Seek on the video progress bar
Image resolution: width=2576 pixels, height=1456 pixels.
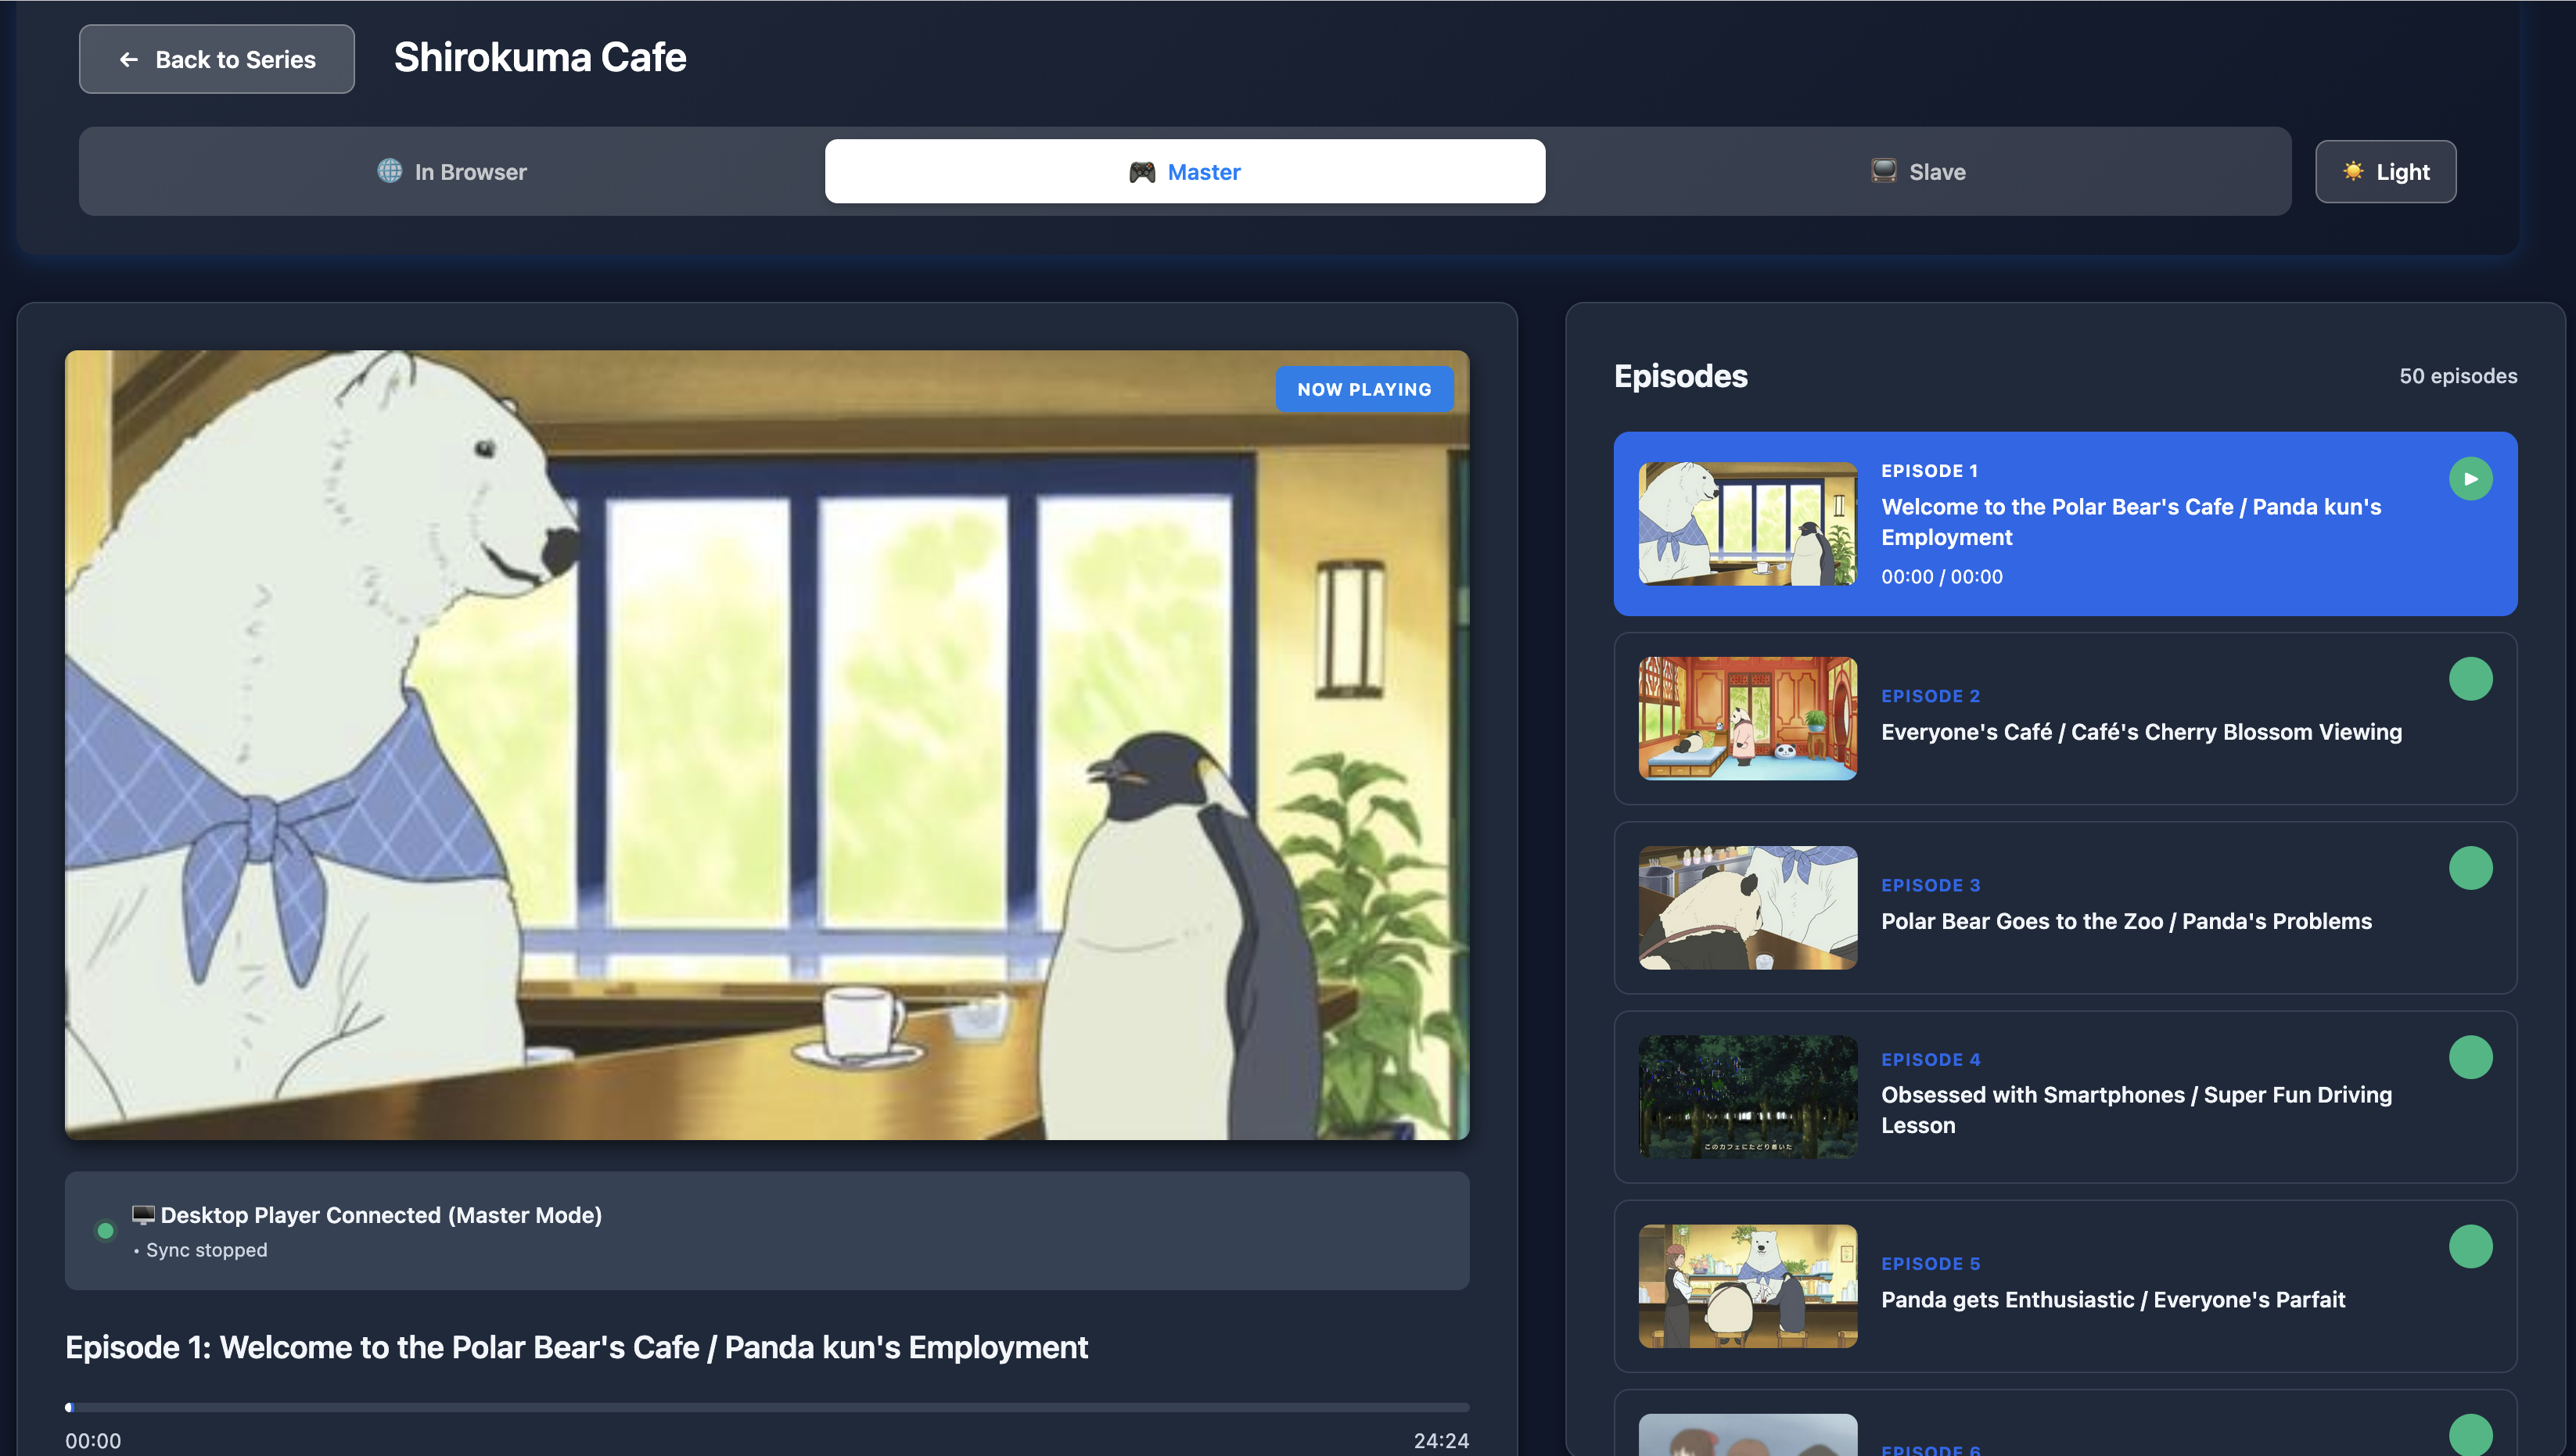(x=767, y=1407)
